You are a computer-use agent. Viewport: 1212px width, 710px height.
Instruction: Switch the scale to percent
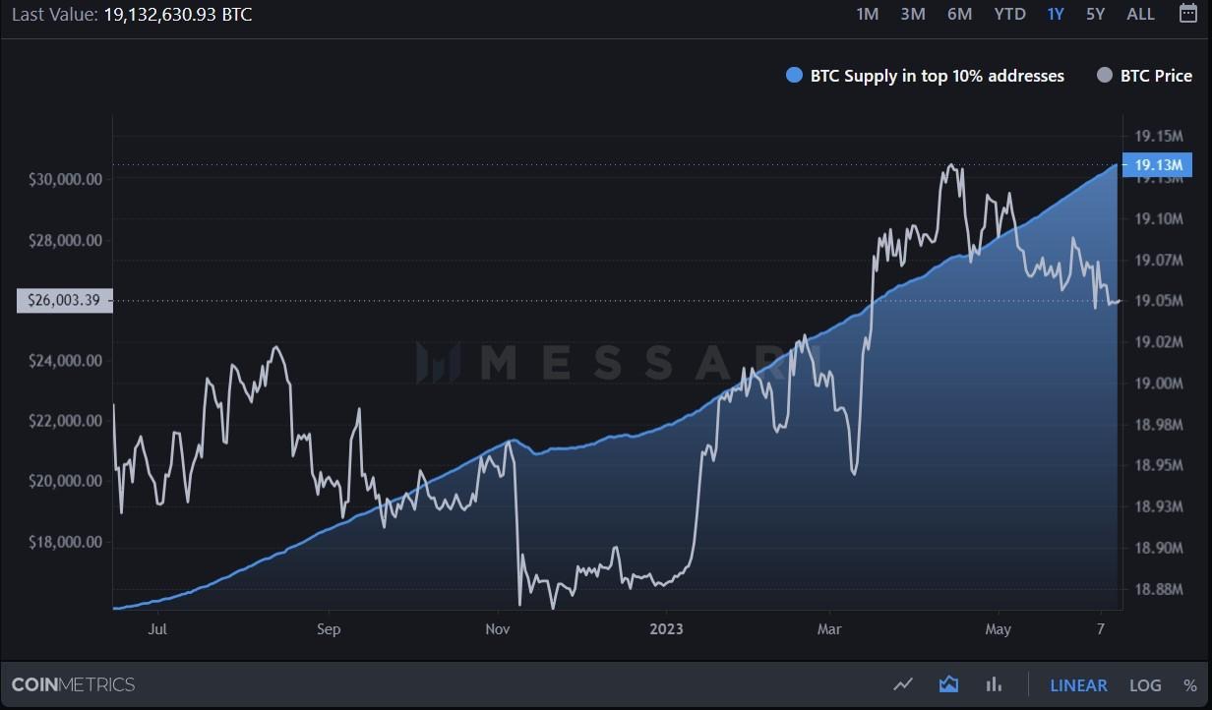1190,685
